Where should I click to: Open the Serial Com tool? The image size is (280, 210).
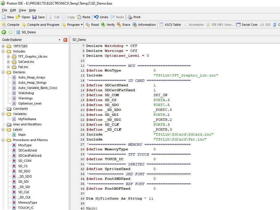(247, 25)
